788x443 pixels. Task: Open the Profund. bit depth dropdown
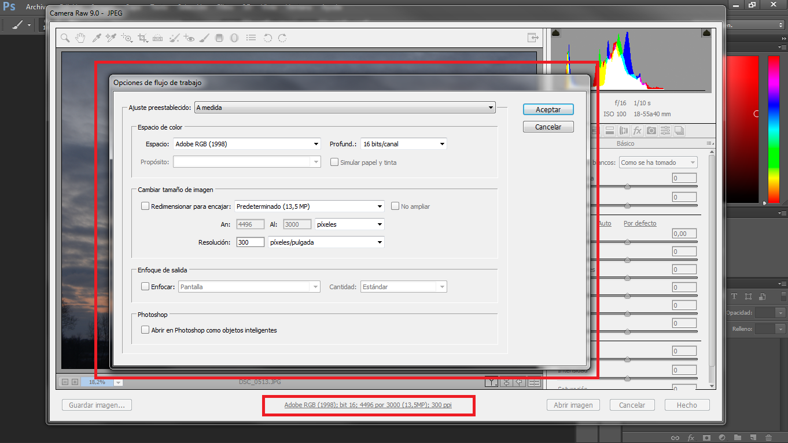[x=404, y=144]
